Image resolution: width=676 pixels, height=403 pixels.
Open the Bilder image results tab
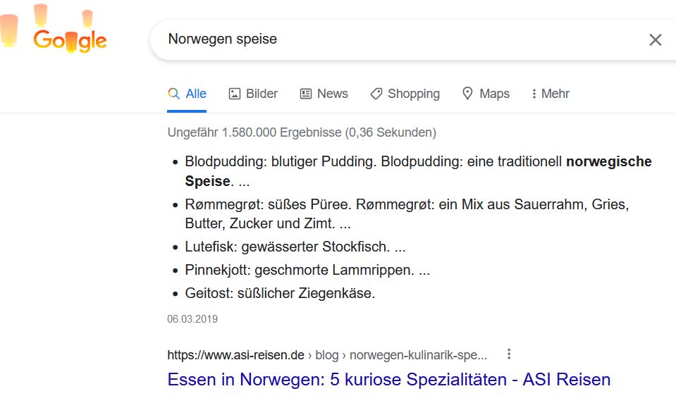[x=253, y=94]
